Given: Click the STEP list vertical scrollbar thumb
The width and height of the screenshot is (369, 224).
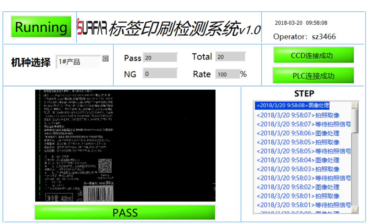Looking at the screenshot, I should point(355,121).
